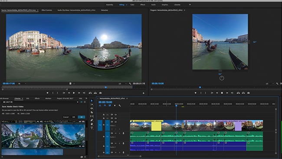Switch to Audio workspace
282x159 pixels.
[154, 5]
